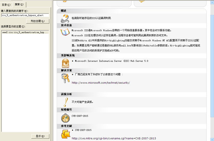This screenshot has width=214, height=141.
Task: Click the CVE-2007-2815 bullet under 参考文献
Action: 83,130
